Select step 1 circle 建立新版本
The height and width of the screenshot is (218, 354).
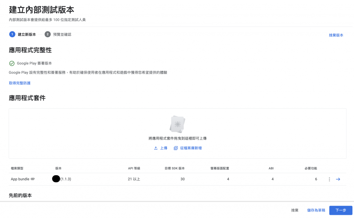[12, 34]
